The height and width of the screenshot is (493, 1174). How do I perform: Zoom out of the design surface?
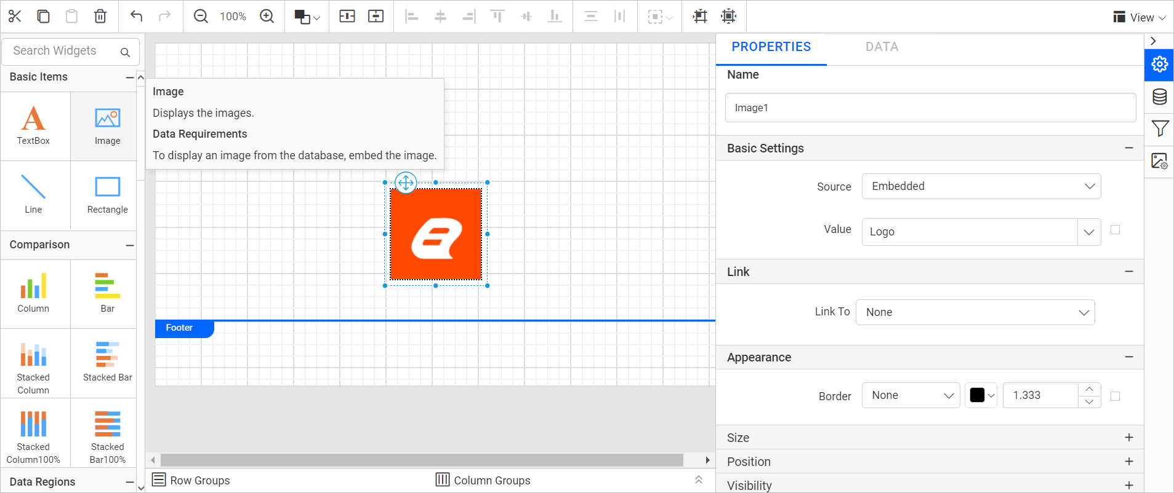201,16
